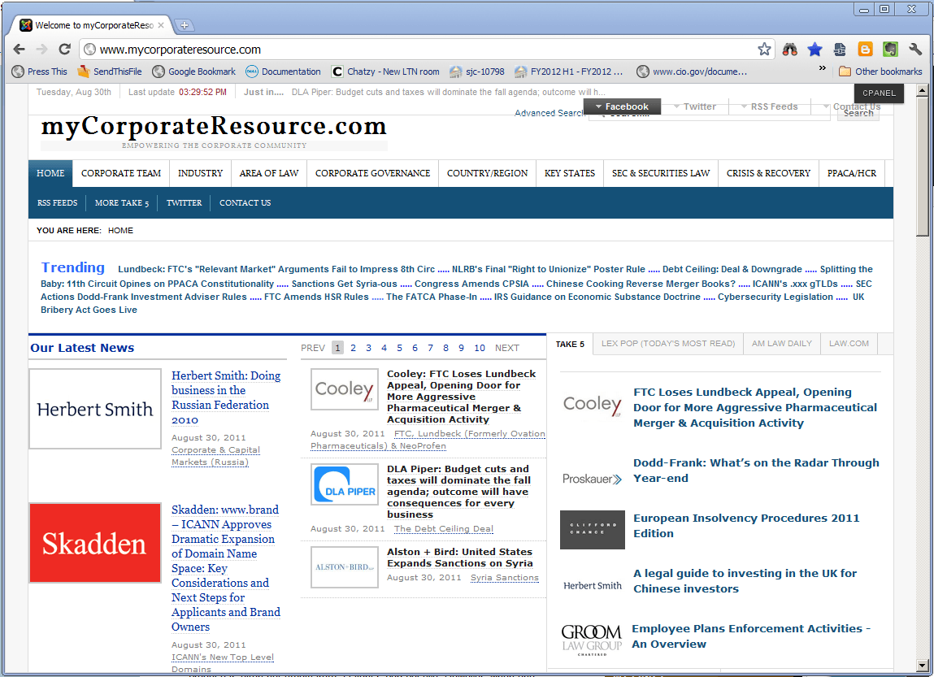The image size is (934, 677).
Task: Click the browser forward arrow
Action: click(41, 50)
